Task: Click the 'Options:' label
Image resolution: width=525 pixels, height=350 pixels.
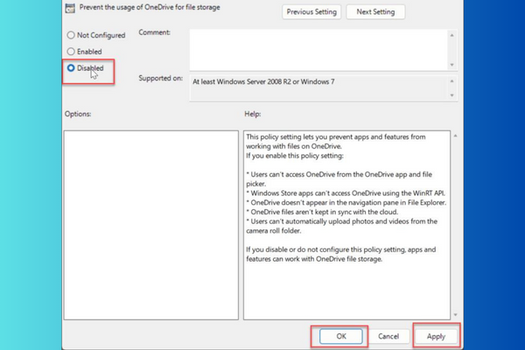Action: coord(78,114)
